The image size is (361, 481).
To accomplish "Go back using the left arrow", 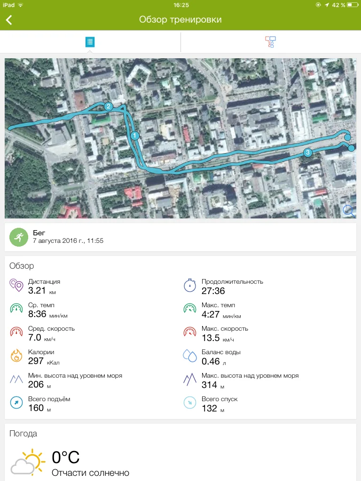I will [9, 20].
